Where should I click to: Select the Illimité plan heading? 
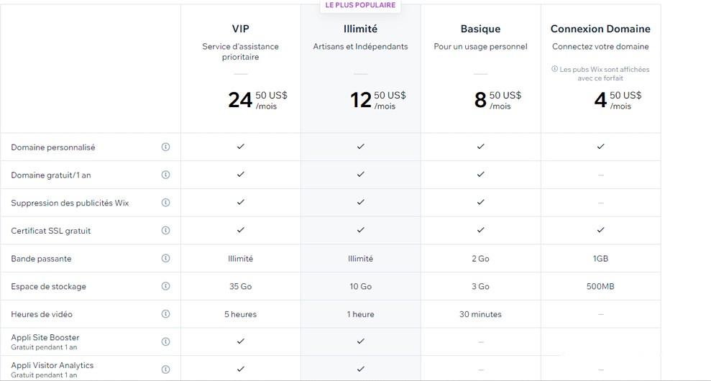click(360, 29)
